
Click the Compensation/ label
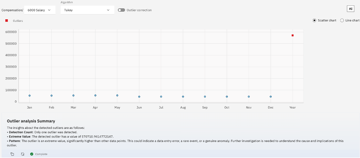click(12, 10)
